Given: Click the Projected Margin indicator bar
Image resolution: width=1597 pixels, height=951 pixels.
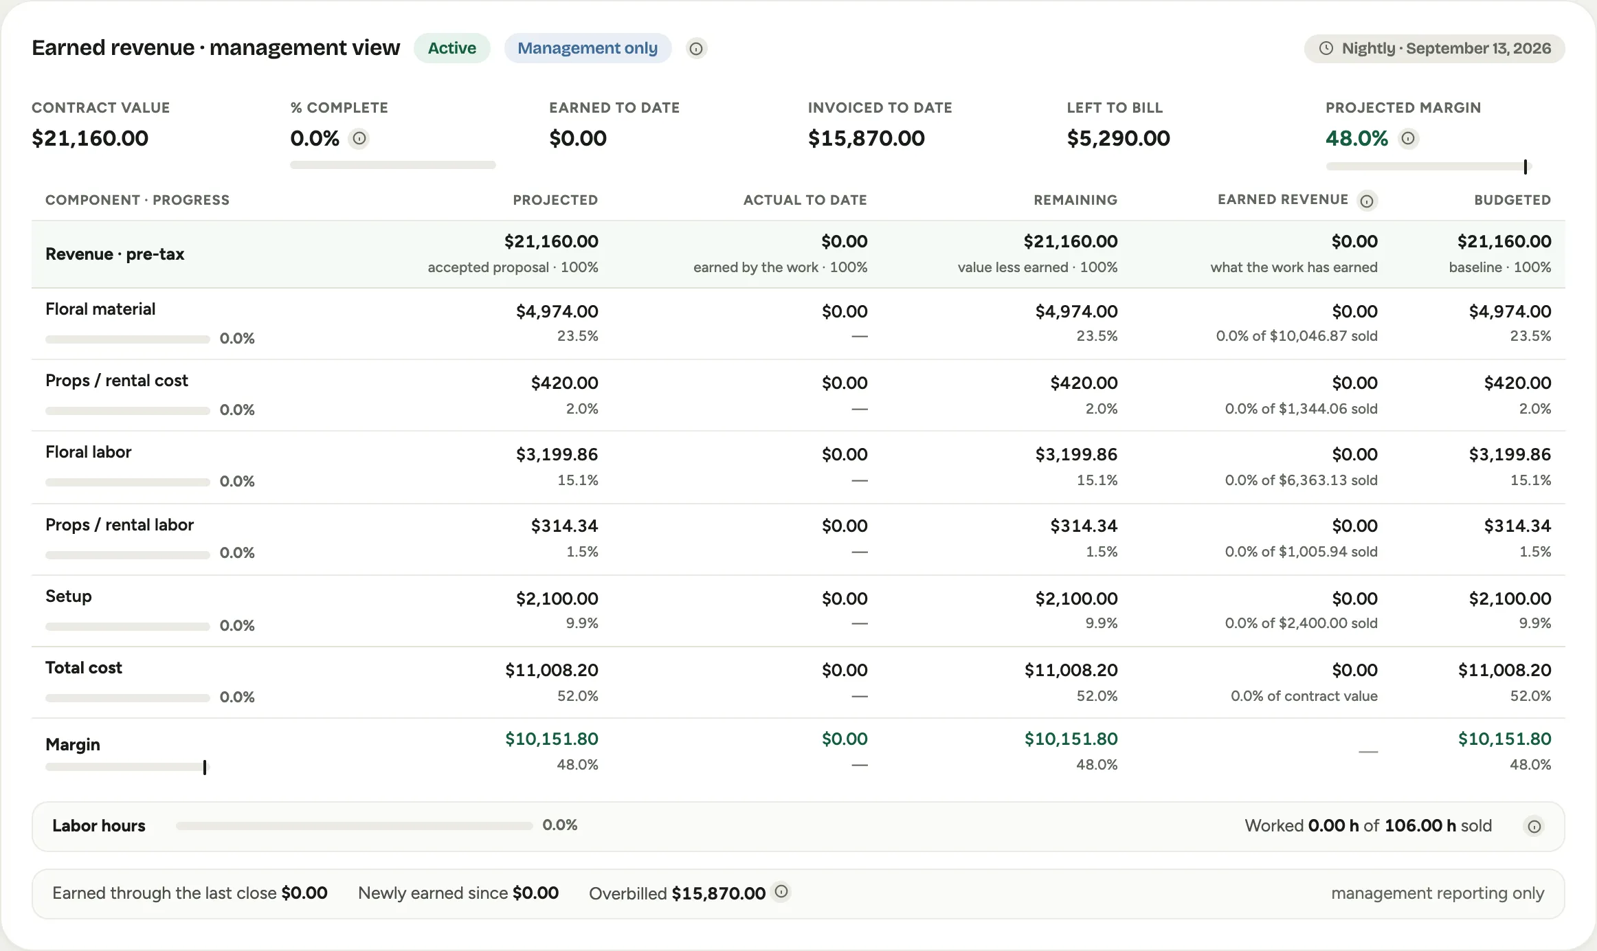Looking at the screenshot, I should coord(1429,166).
